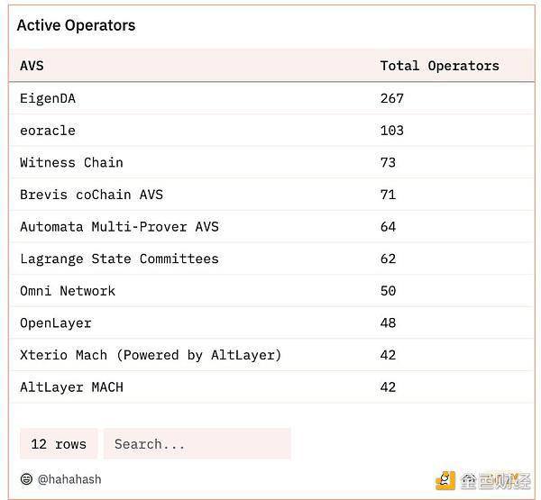Select the OpenLayer cell
Viewport: 541px width, 500px height.
pos(56,323)
